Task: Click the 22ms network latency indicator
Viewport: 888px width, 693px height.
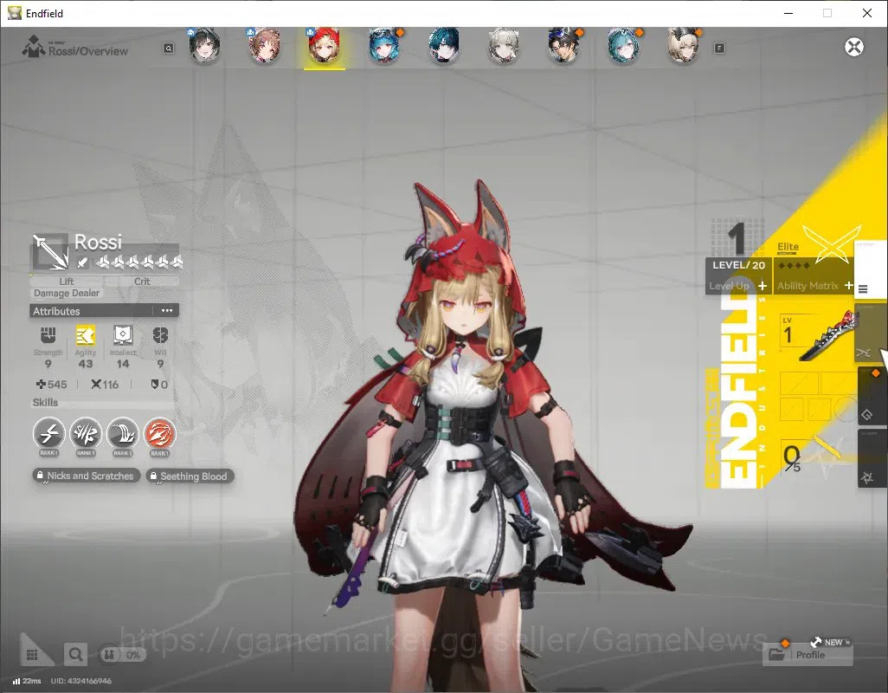Action: 27,681
